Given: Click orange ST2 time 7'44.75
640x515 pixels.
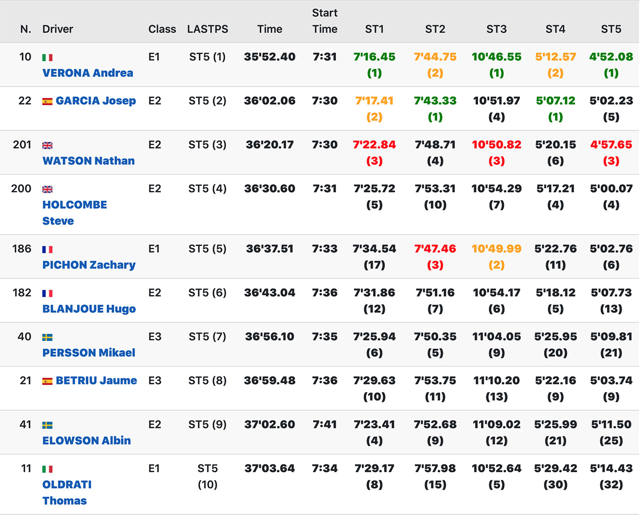Looking at the screenshot, I should coord(435,57).
